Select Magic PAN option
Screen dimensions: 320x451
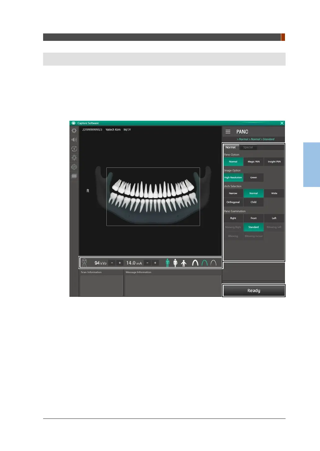coord(254,162)
